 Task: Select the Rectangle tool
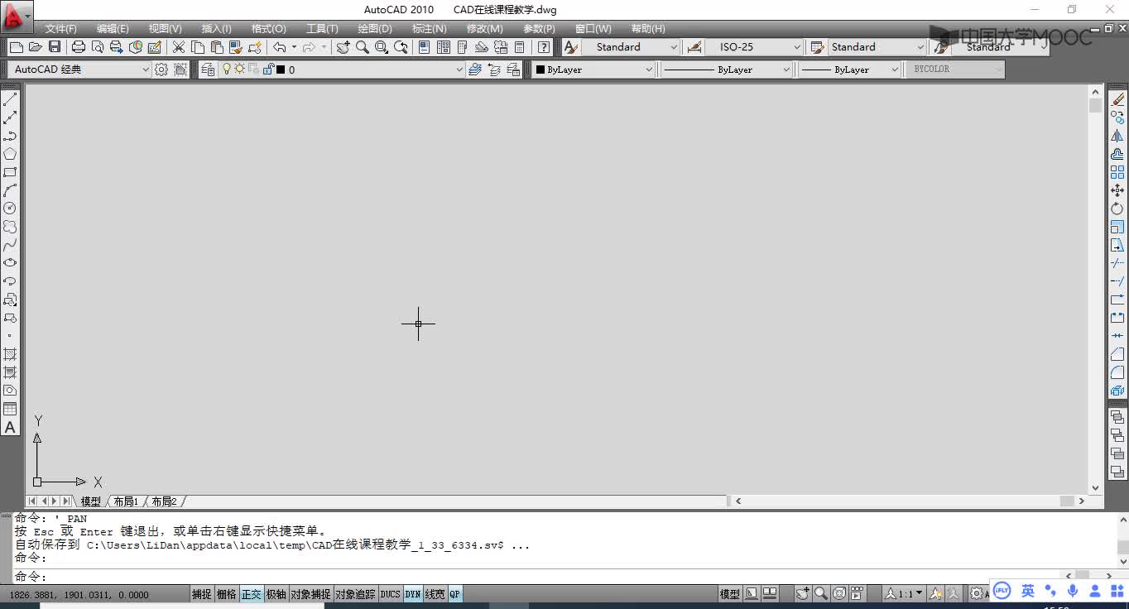tap(10, 172)
